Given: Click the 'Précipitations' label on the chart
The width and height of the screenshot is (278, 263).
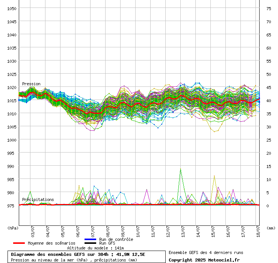Looking at the screenshot, I should pos(38,200).
